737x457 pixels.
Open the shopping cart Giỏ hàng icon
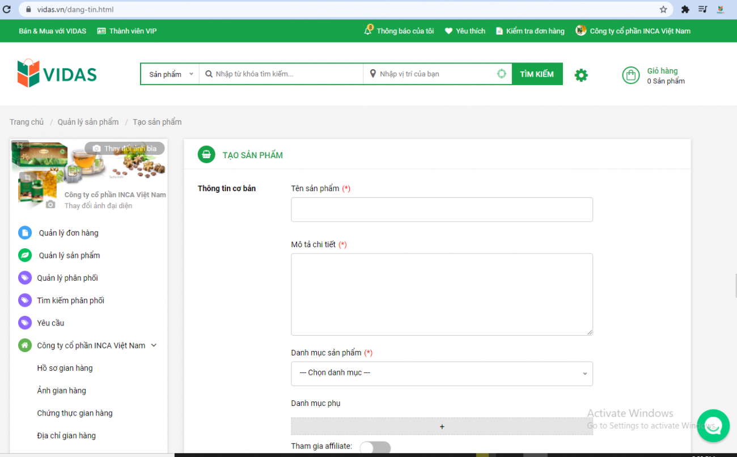point(630,75)
